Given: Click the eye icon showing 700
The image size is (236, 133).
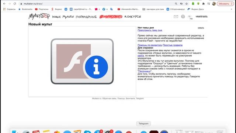Looking at the screenshot, I should coord(190,17).
